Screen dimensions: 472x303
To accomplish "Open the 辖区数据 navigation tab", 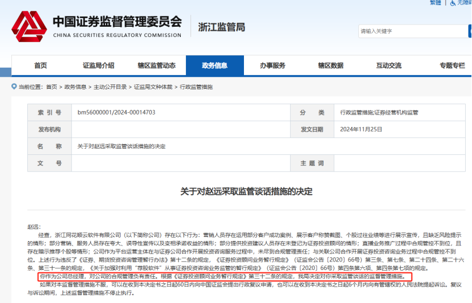I will pyautogui.click(x=331, y=65).
